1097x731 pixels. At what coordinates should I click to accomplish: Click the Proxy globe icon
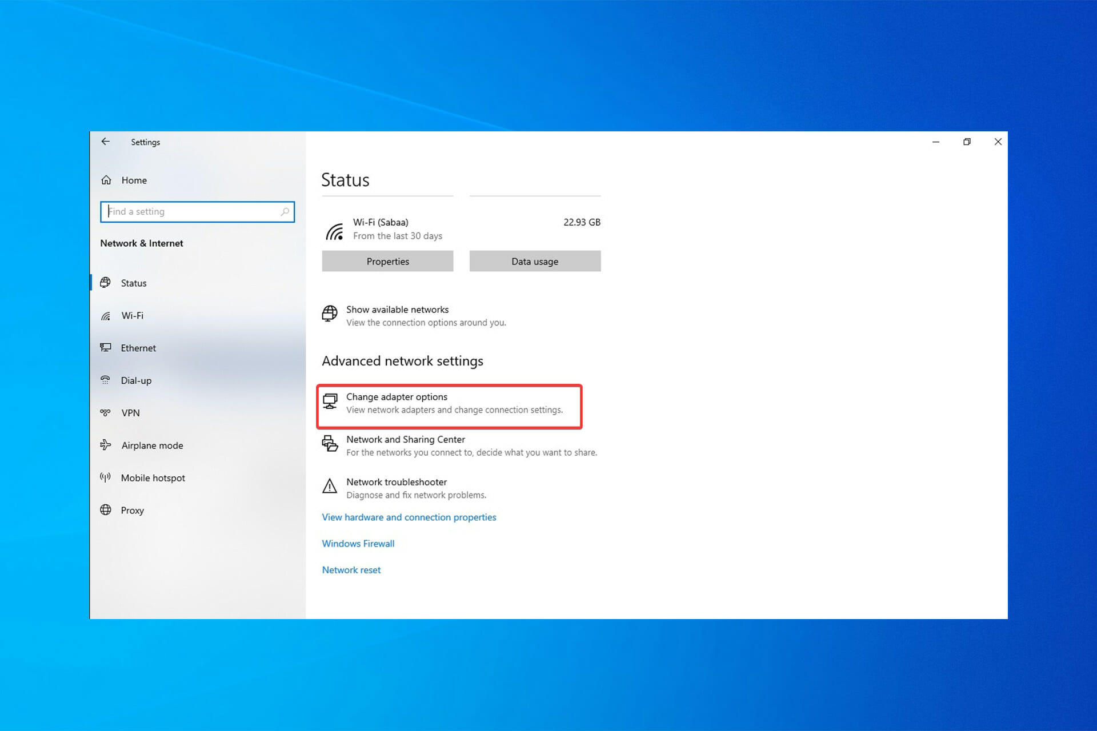click(106, 510)
